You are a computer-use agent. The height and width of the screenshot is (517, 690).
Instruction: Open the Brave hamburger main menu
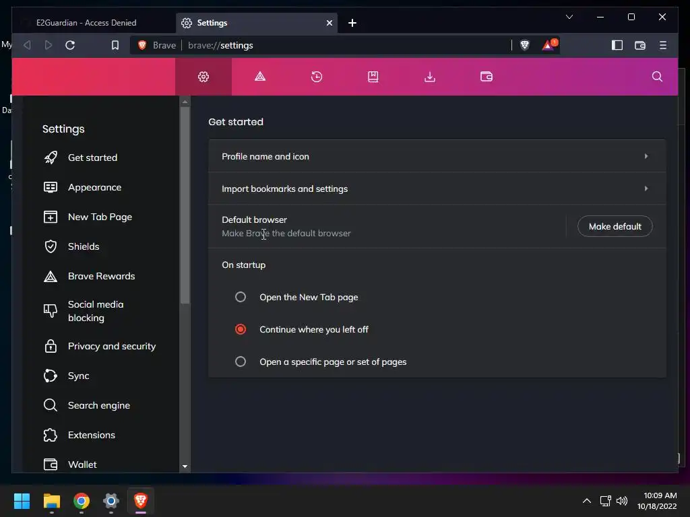point(663,45)
